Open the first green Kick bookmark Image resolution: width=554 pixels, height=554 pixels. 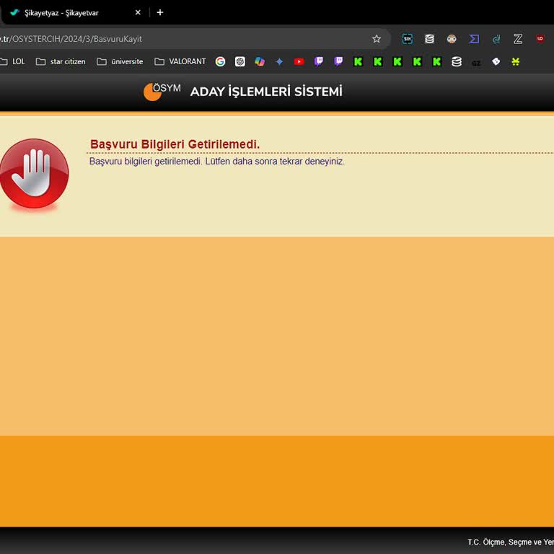[x=358, y=62]
